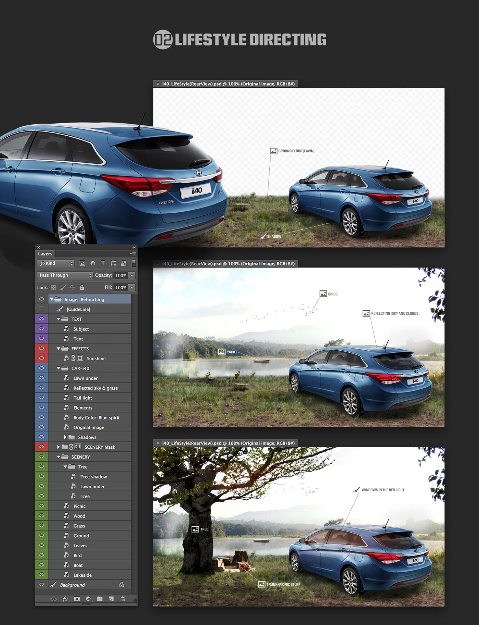479x625 pixels.
Task: Filter layers by pixel layers icon
Action: tap(82, 263)
